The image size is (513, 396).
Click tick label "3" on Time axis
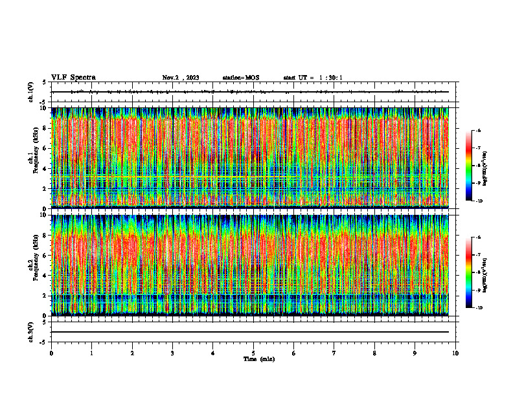(x=172, y=353)
